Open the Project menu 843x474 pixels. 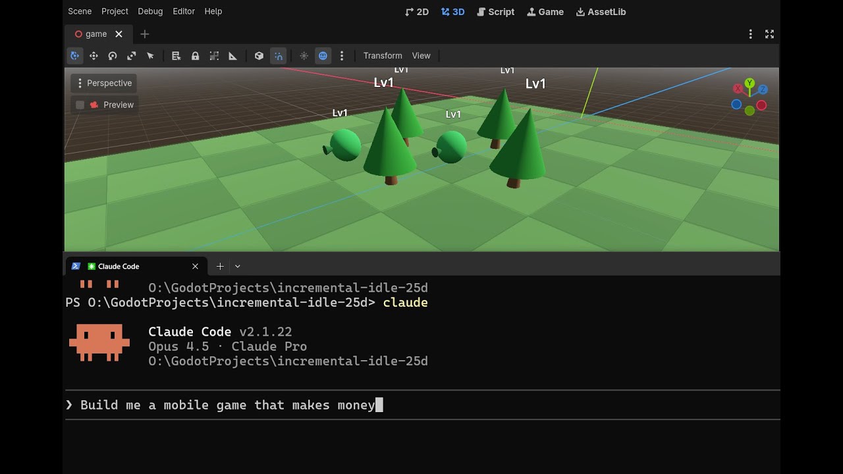(x=115, y=11)
